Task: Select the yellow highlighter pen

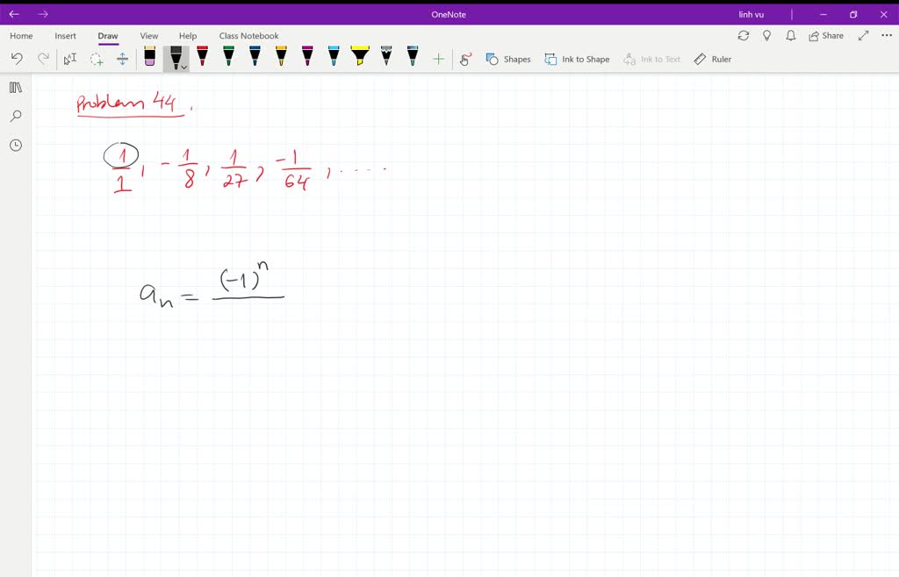Action: [359, 58]
